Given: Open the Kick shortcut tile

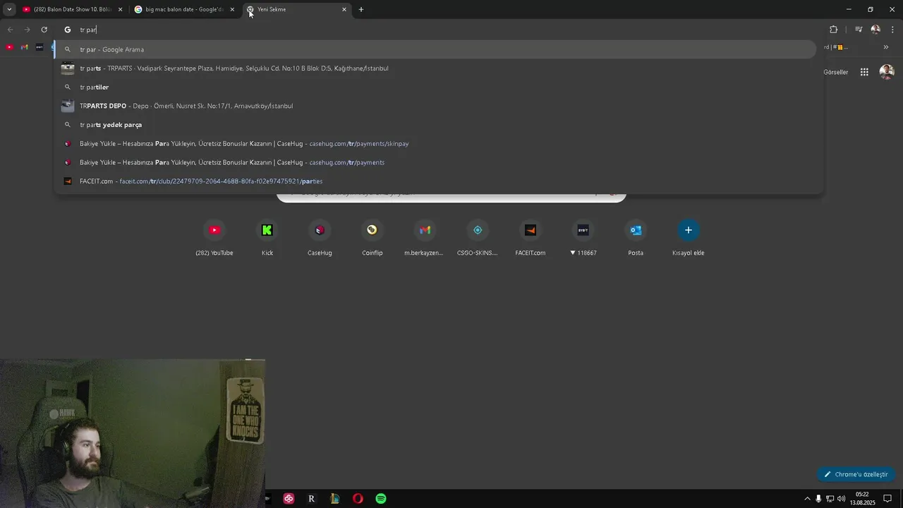Looking at the screenshot, I should [267, 238].
